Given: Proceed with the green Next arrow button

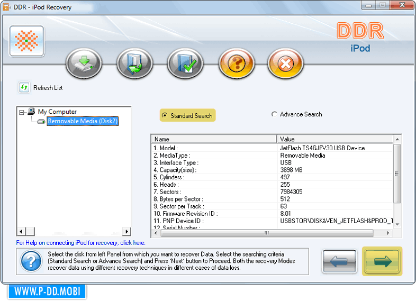Looking at the screenshot, I should (x=382, y=261).
